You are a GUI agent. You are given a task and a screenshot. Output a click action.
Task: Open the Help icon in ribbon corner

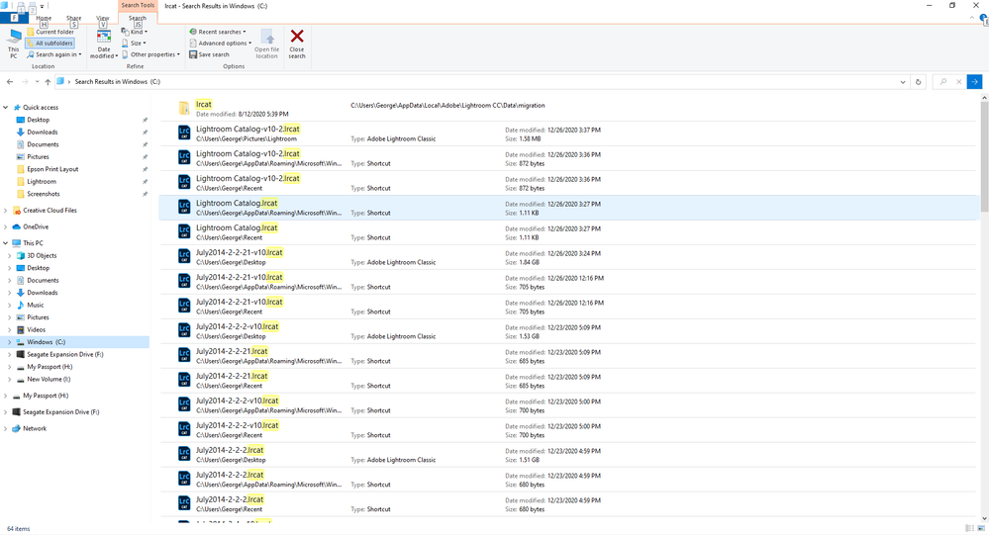click(x=984, y=19)
